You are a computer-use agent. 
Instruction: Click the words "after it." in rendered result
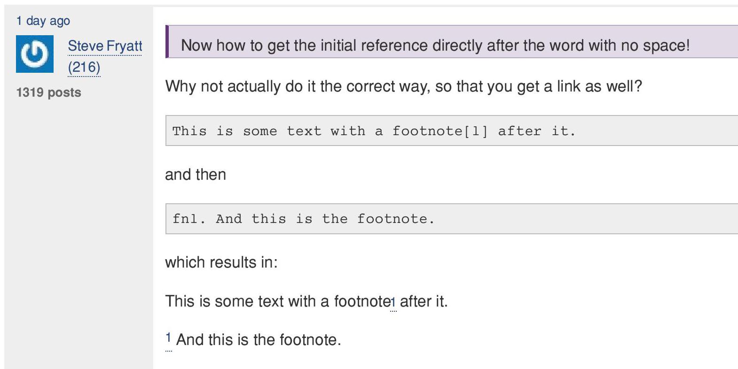[x=424, y=301]
